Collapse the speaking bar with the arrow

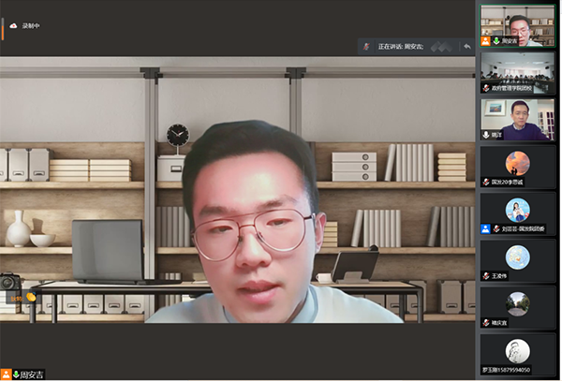point(466,46)
